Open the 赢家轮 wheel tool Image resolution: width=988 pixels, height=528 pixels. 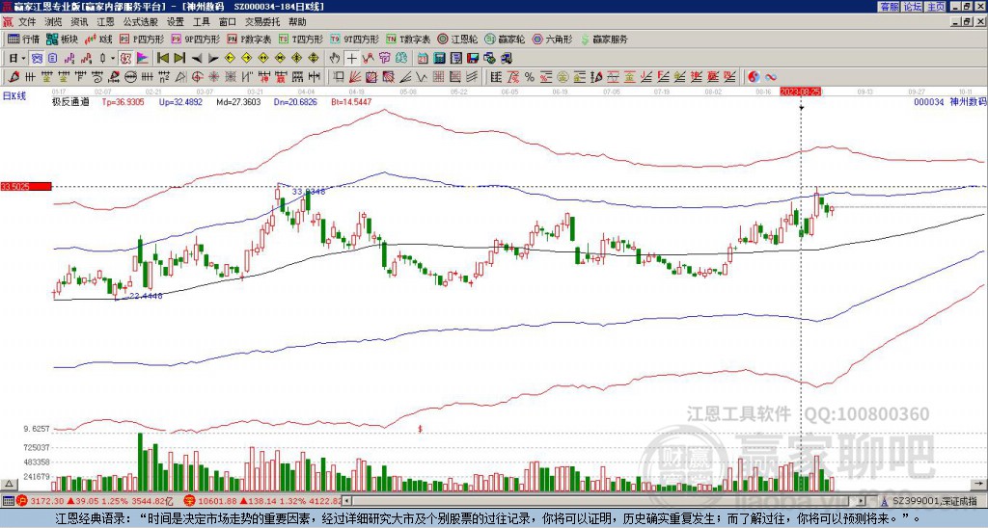[505, 39]
